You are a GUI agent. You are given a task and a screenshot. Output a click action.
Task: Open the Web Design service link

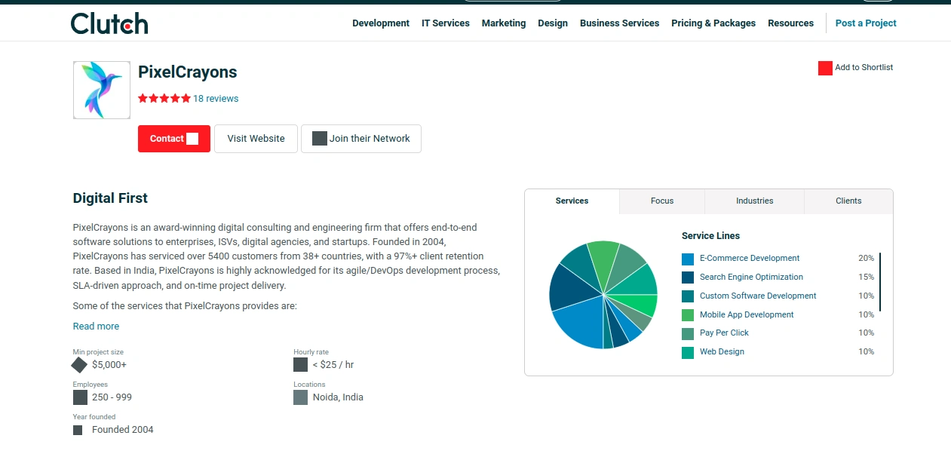coord(722,352)
